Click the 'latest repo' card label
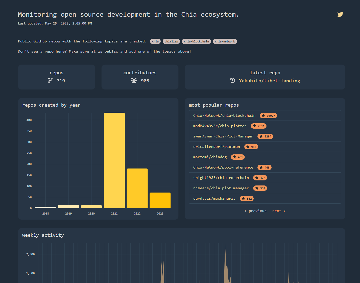Viewport: 360px width, 283px height. pos(265,73)
